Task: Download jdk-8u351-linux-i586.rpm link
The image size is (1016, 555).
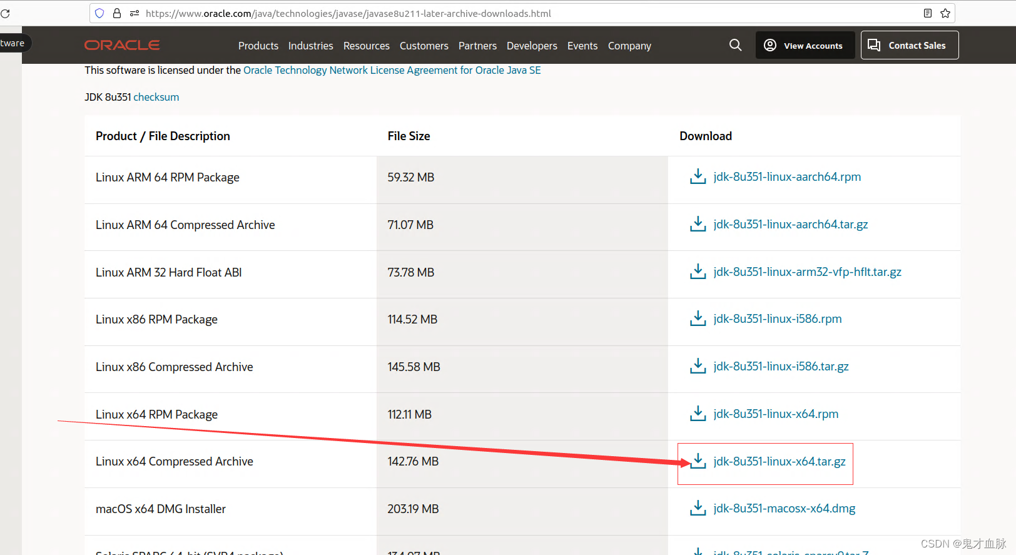Action: [x=778, y=318]
